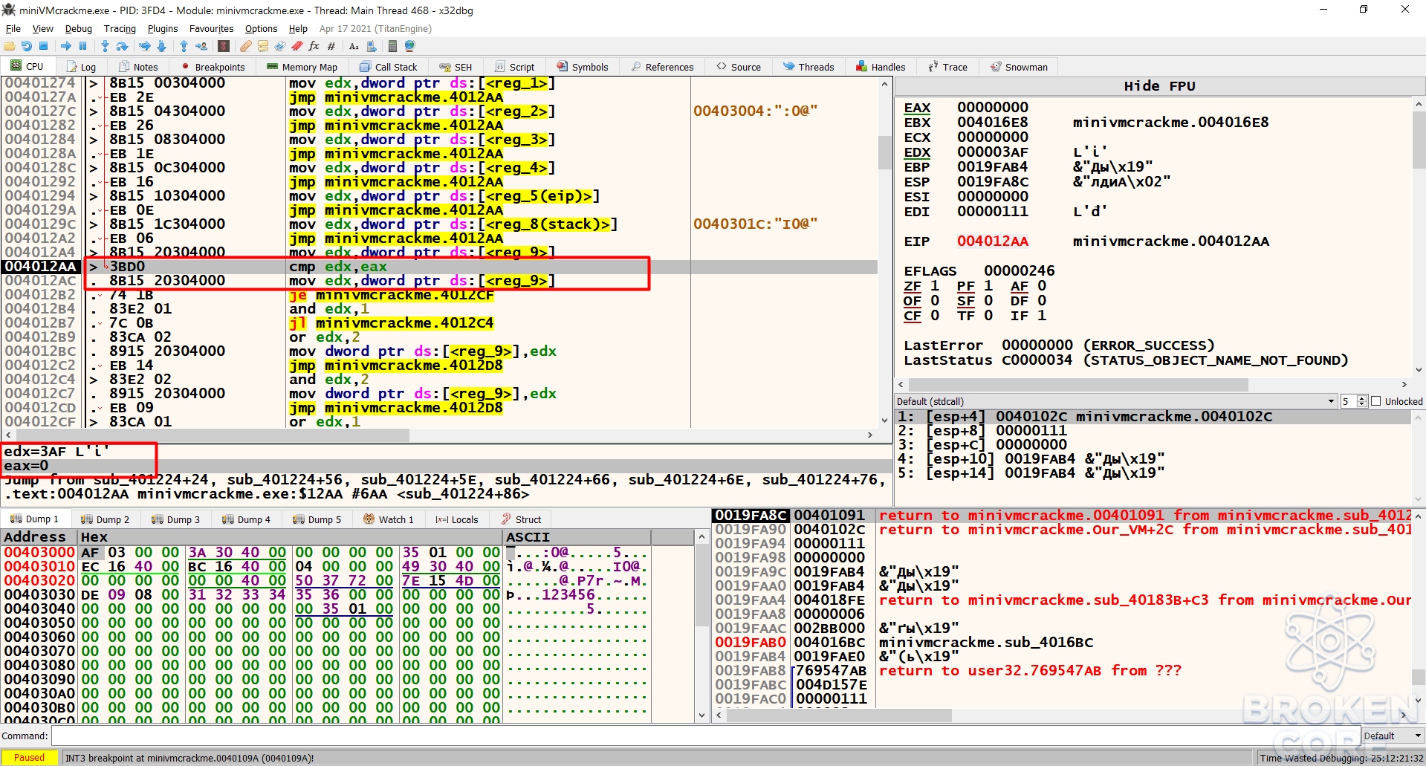1426x766 pixels.
Task: Click the EAX register value
Action: [x=993, y=108]
